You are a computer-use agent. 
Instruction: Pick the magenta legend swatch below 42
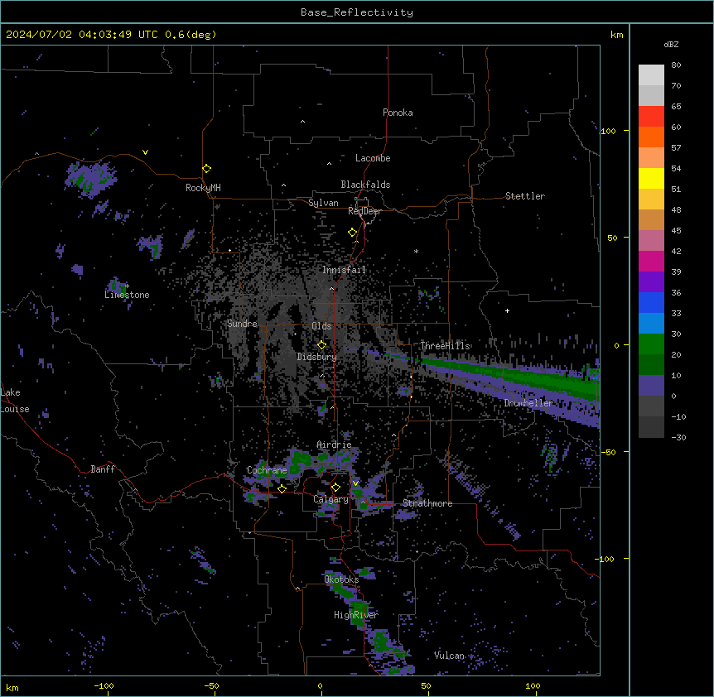click(651, 261)
